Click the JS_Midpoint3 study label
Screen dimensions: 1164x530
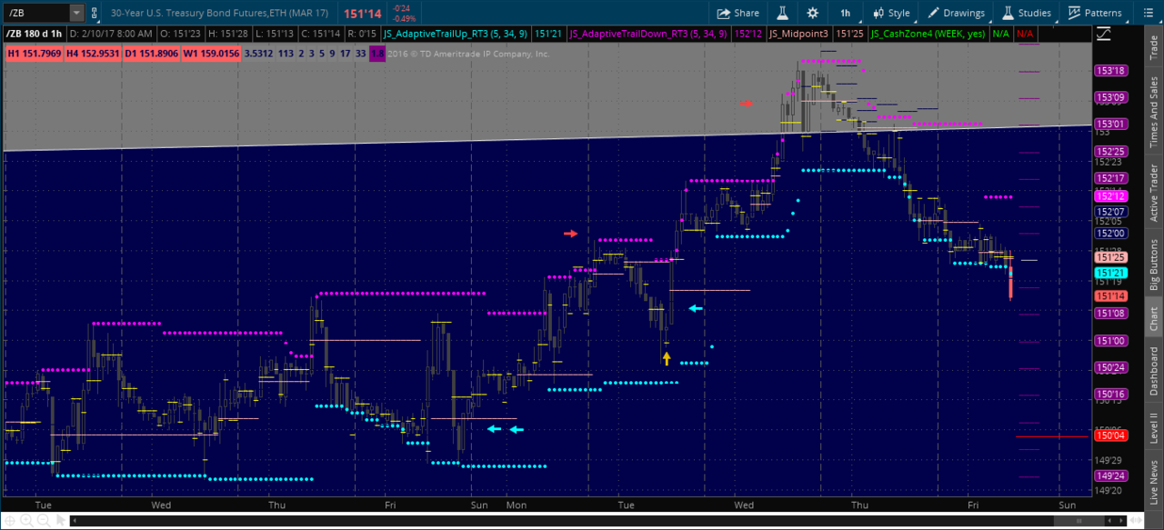pos(800,34)
